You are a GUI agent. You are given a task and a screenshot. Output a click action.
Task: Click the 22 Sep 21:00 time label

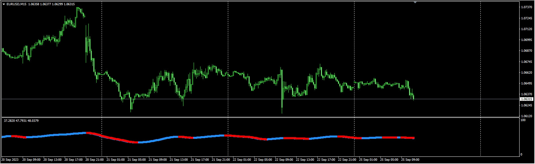point(347,160)
